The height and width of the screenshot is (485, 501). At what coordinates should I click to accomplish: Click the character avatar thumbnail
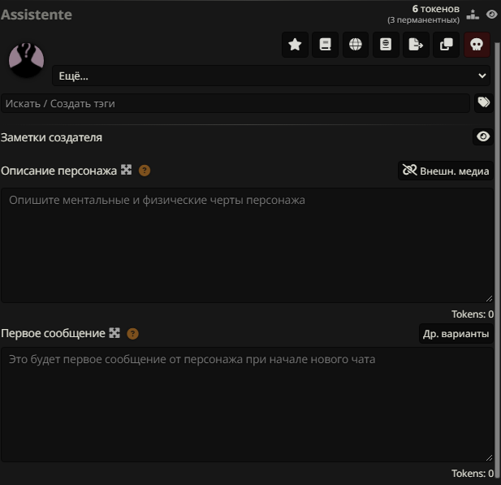click(26, 60)
